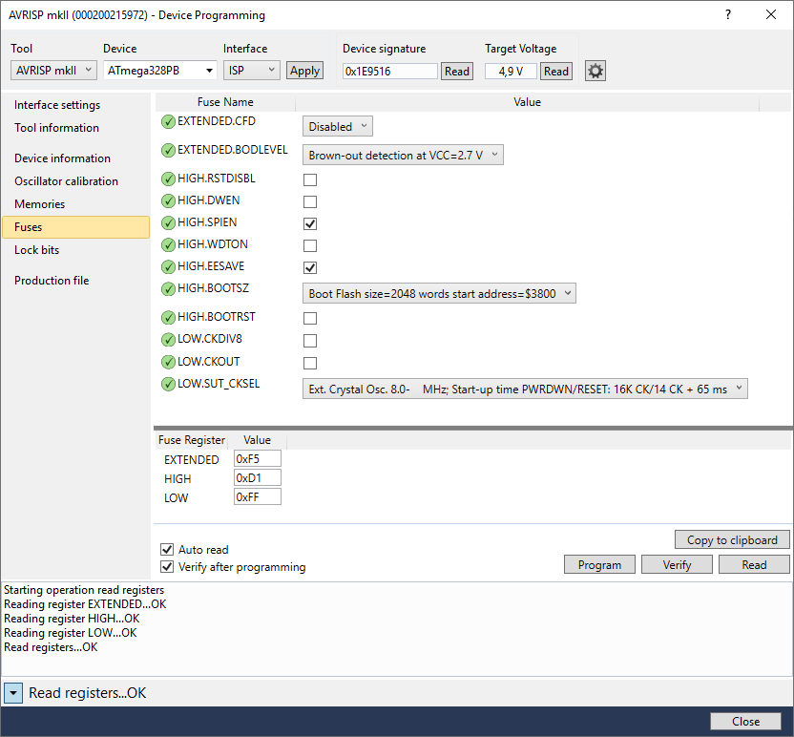Click the Value column header of fuse list
This screenshot has width=794, height=737.
pos(527,102)
